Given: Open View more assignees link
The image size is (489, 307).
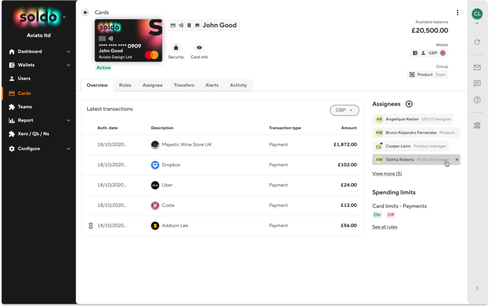Looking at the screenshot, I should 387,173.
